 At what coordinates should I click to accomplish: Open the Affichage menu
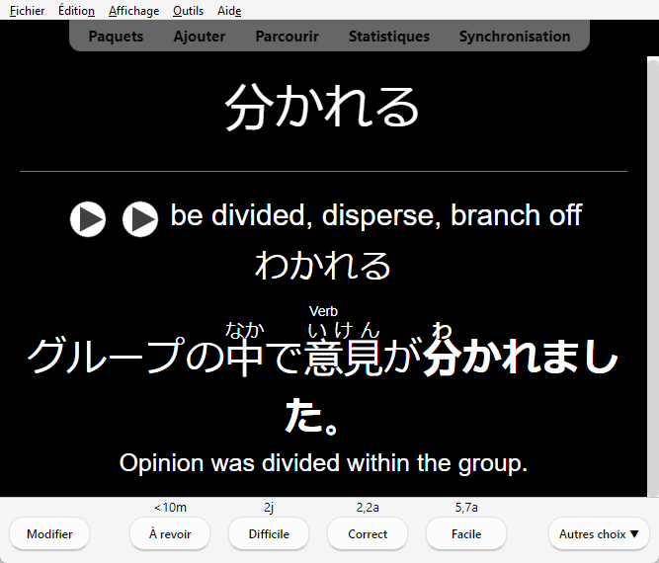click(133, 11)
